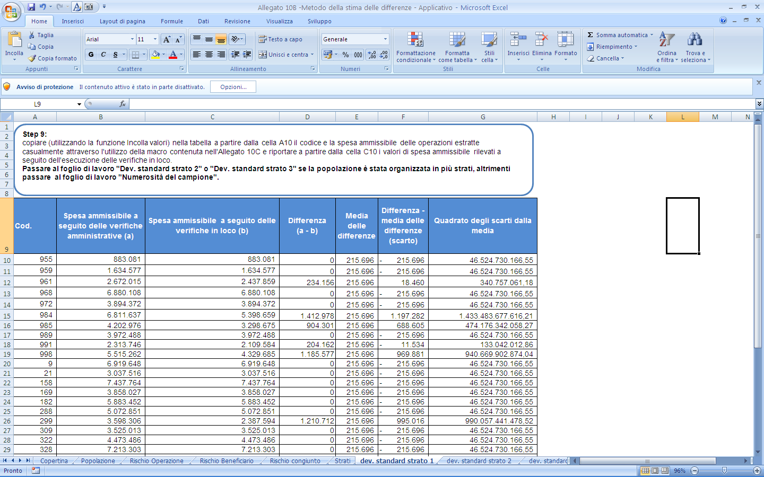Undo the last action in quick access toolbar
This screenshot has width=764, height=477.
[x=42, y=7]
